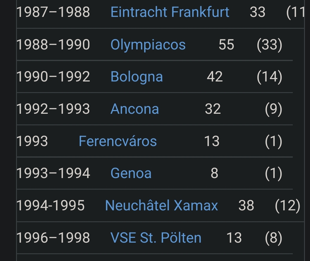Click the 38 appearances value
Screen dimensions: 310x261
(x=246, y=205)
